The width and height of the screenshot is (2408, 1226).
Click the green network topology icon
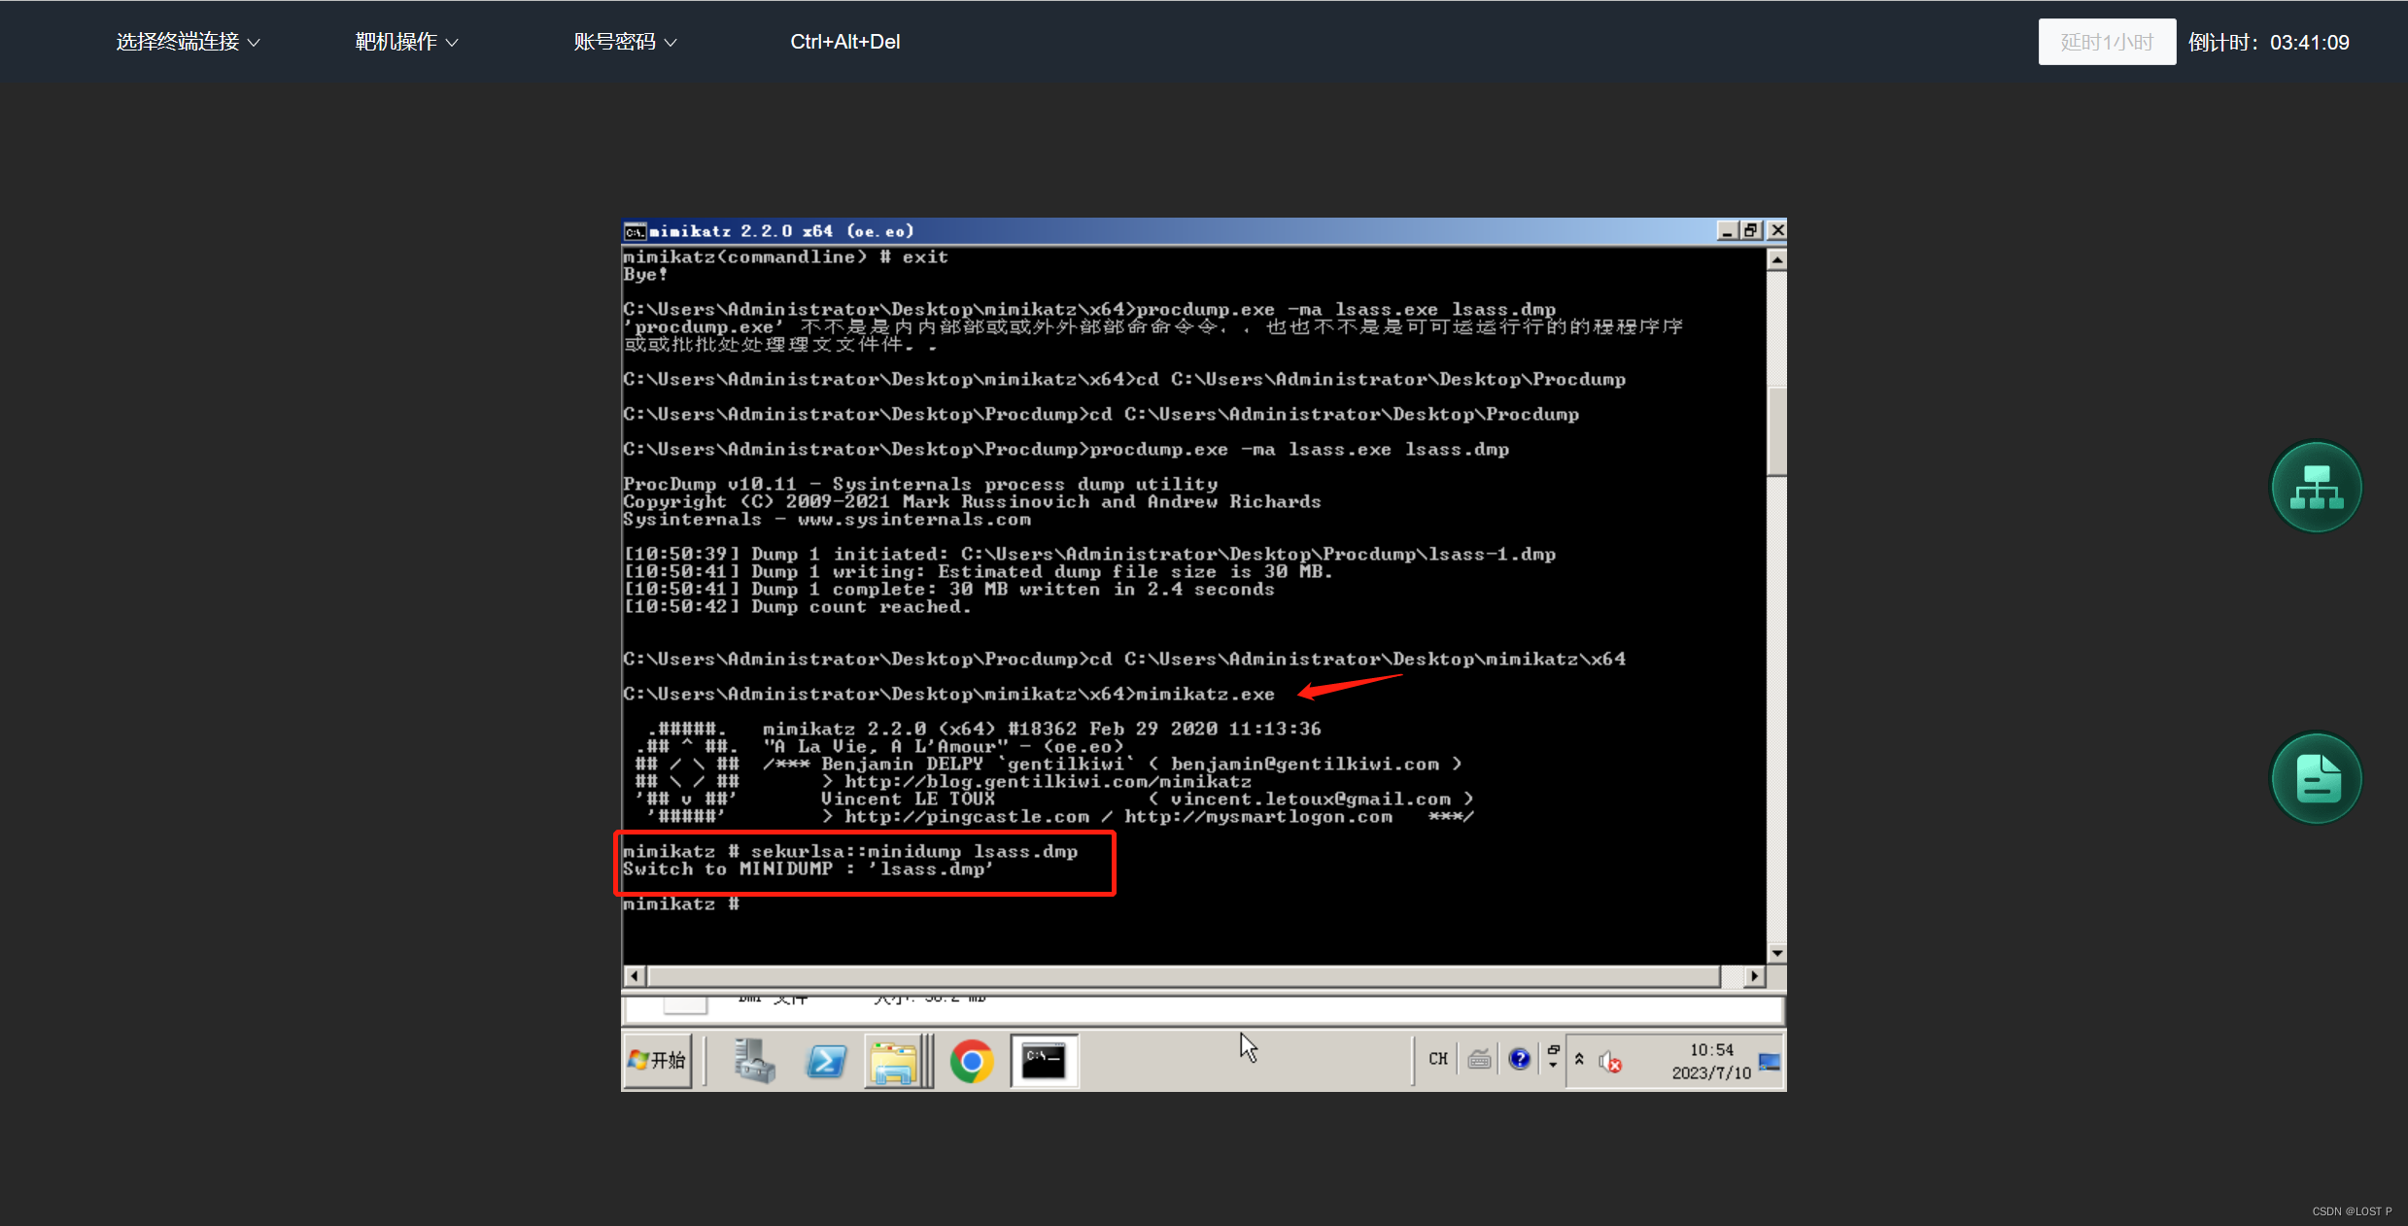(2316, 487)
